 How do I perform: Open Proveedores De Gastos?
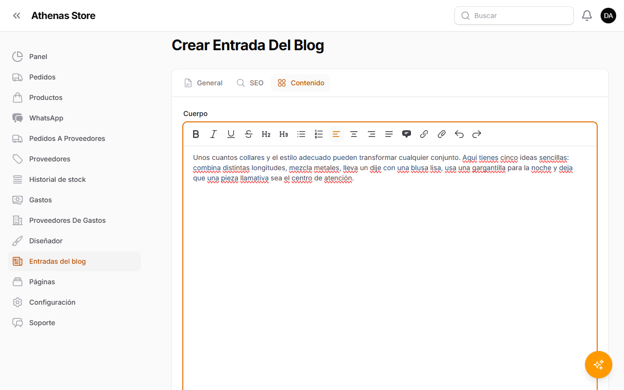click(x=74, y=220)
